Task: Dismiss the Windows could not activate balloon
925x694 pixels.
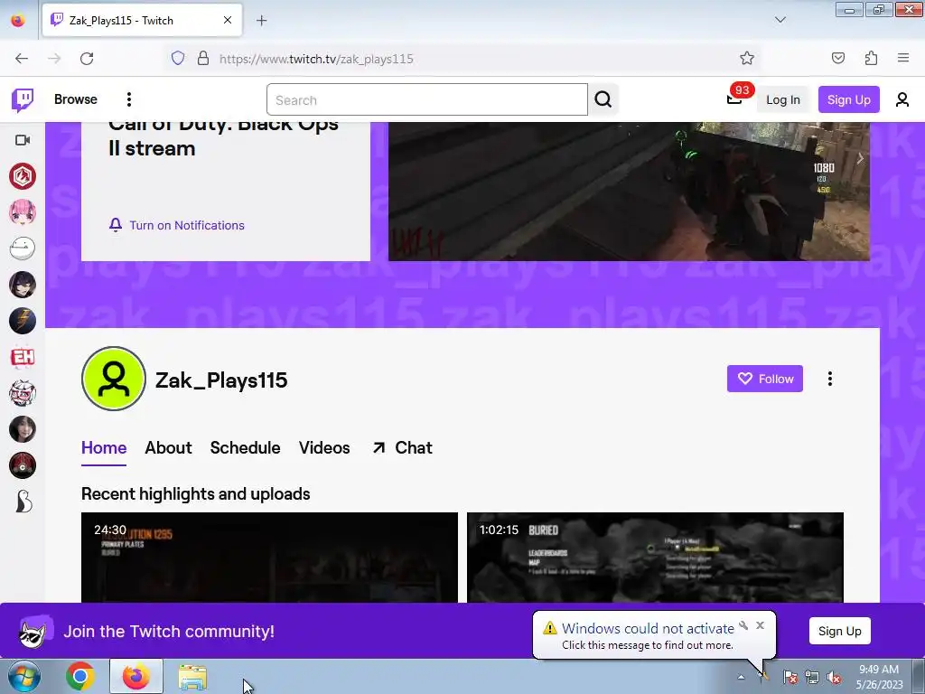Action: pyautogui.click(x=760, y=625)
